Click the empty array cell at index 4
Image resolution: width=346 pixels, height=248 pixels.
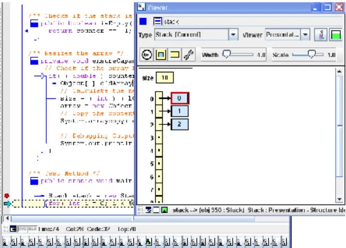click(159, 151)
